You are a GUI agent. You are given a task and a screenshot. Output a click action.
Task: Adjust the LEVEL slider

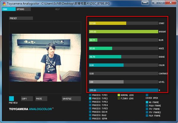tap(123, 82)
